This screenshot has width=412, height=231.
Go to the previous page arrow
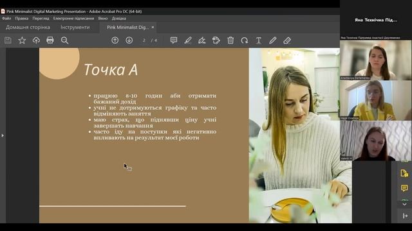(115, 40)
